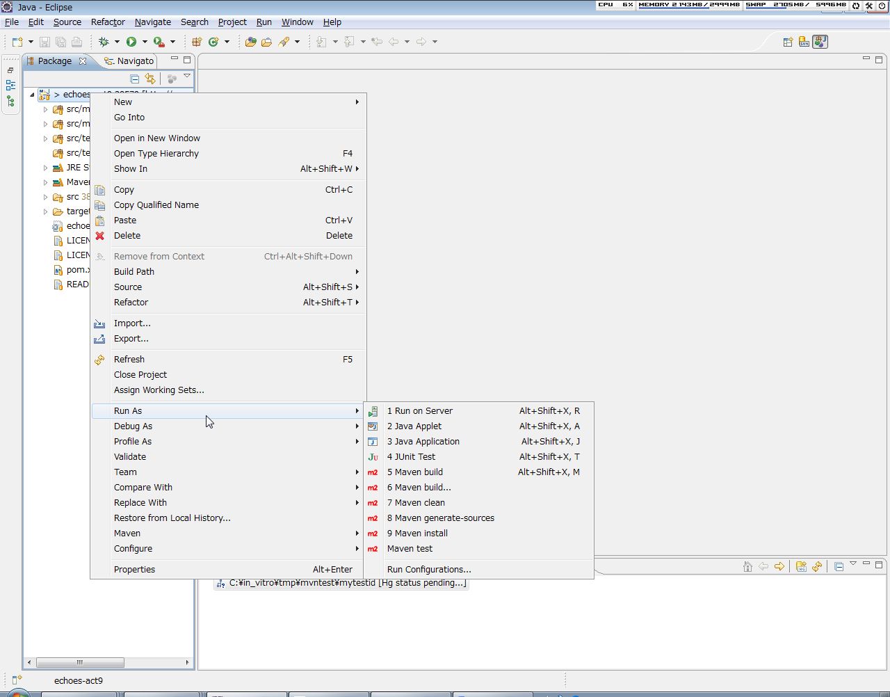Select '7 Maven clean' in Run As submenu

coord(478,503)
